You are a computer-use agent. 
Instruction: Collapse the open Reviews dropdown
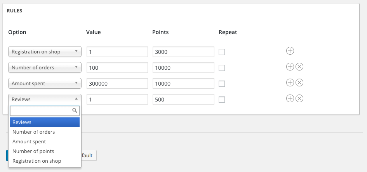[45, 99]
